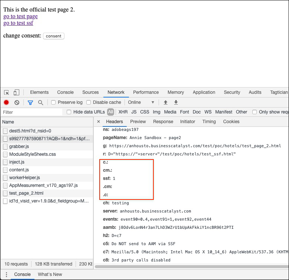The image size is (289, 280).
Task: Open the Response tab of the request
Action: coord(163,122)
